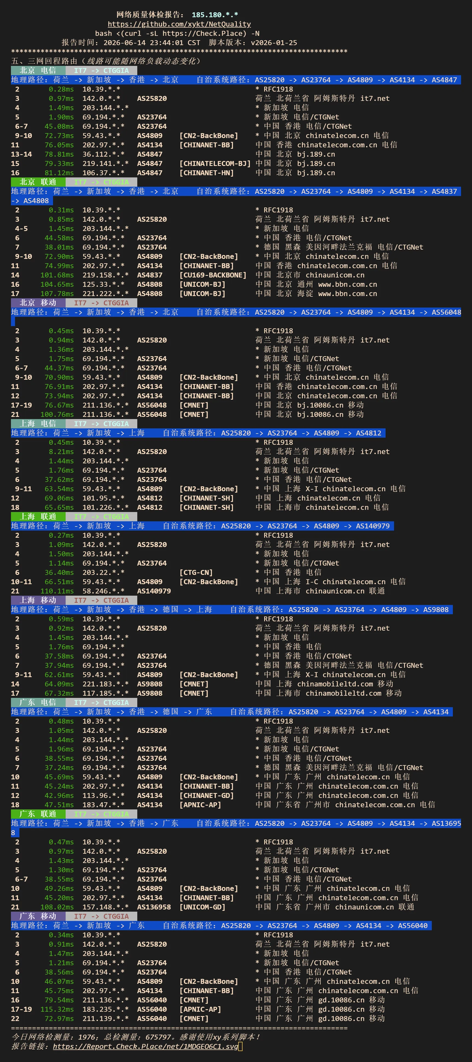Image resolution: width=472 pixels, height=1062 pixels.
Task: Click the 上海 移动 section label
Action: [x=38, y=600]
